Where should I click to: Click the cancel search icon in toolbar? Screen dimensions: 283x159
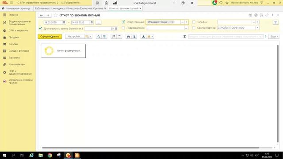[104, 37]
